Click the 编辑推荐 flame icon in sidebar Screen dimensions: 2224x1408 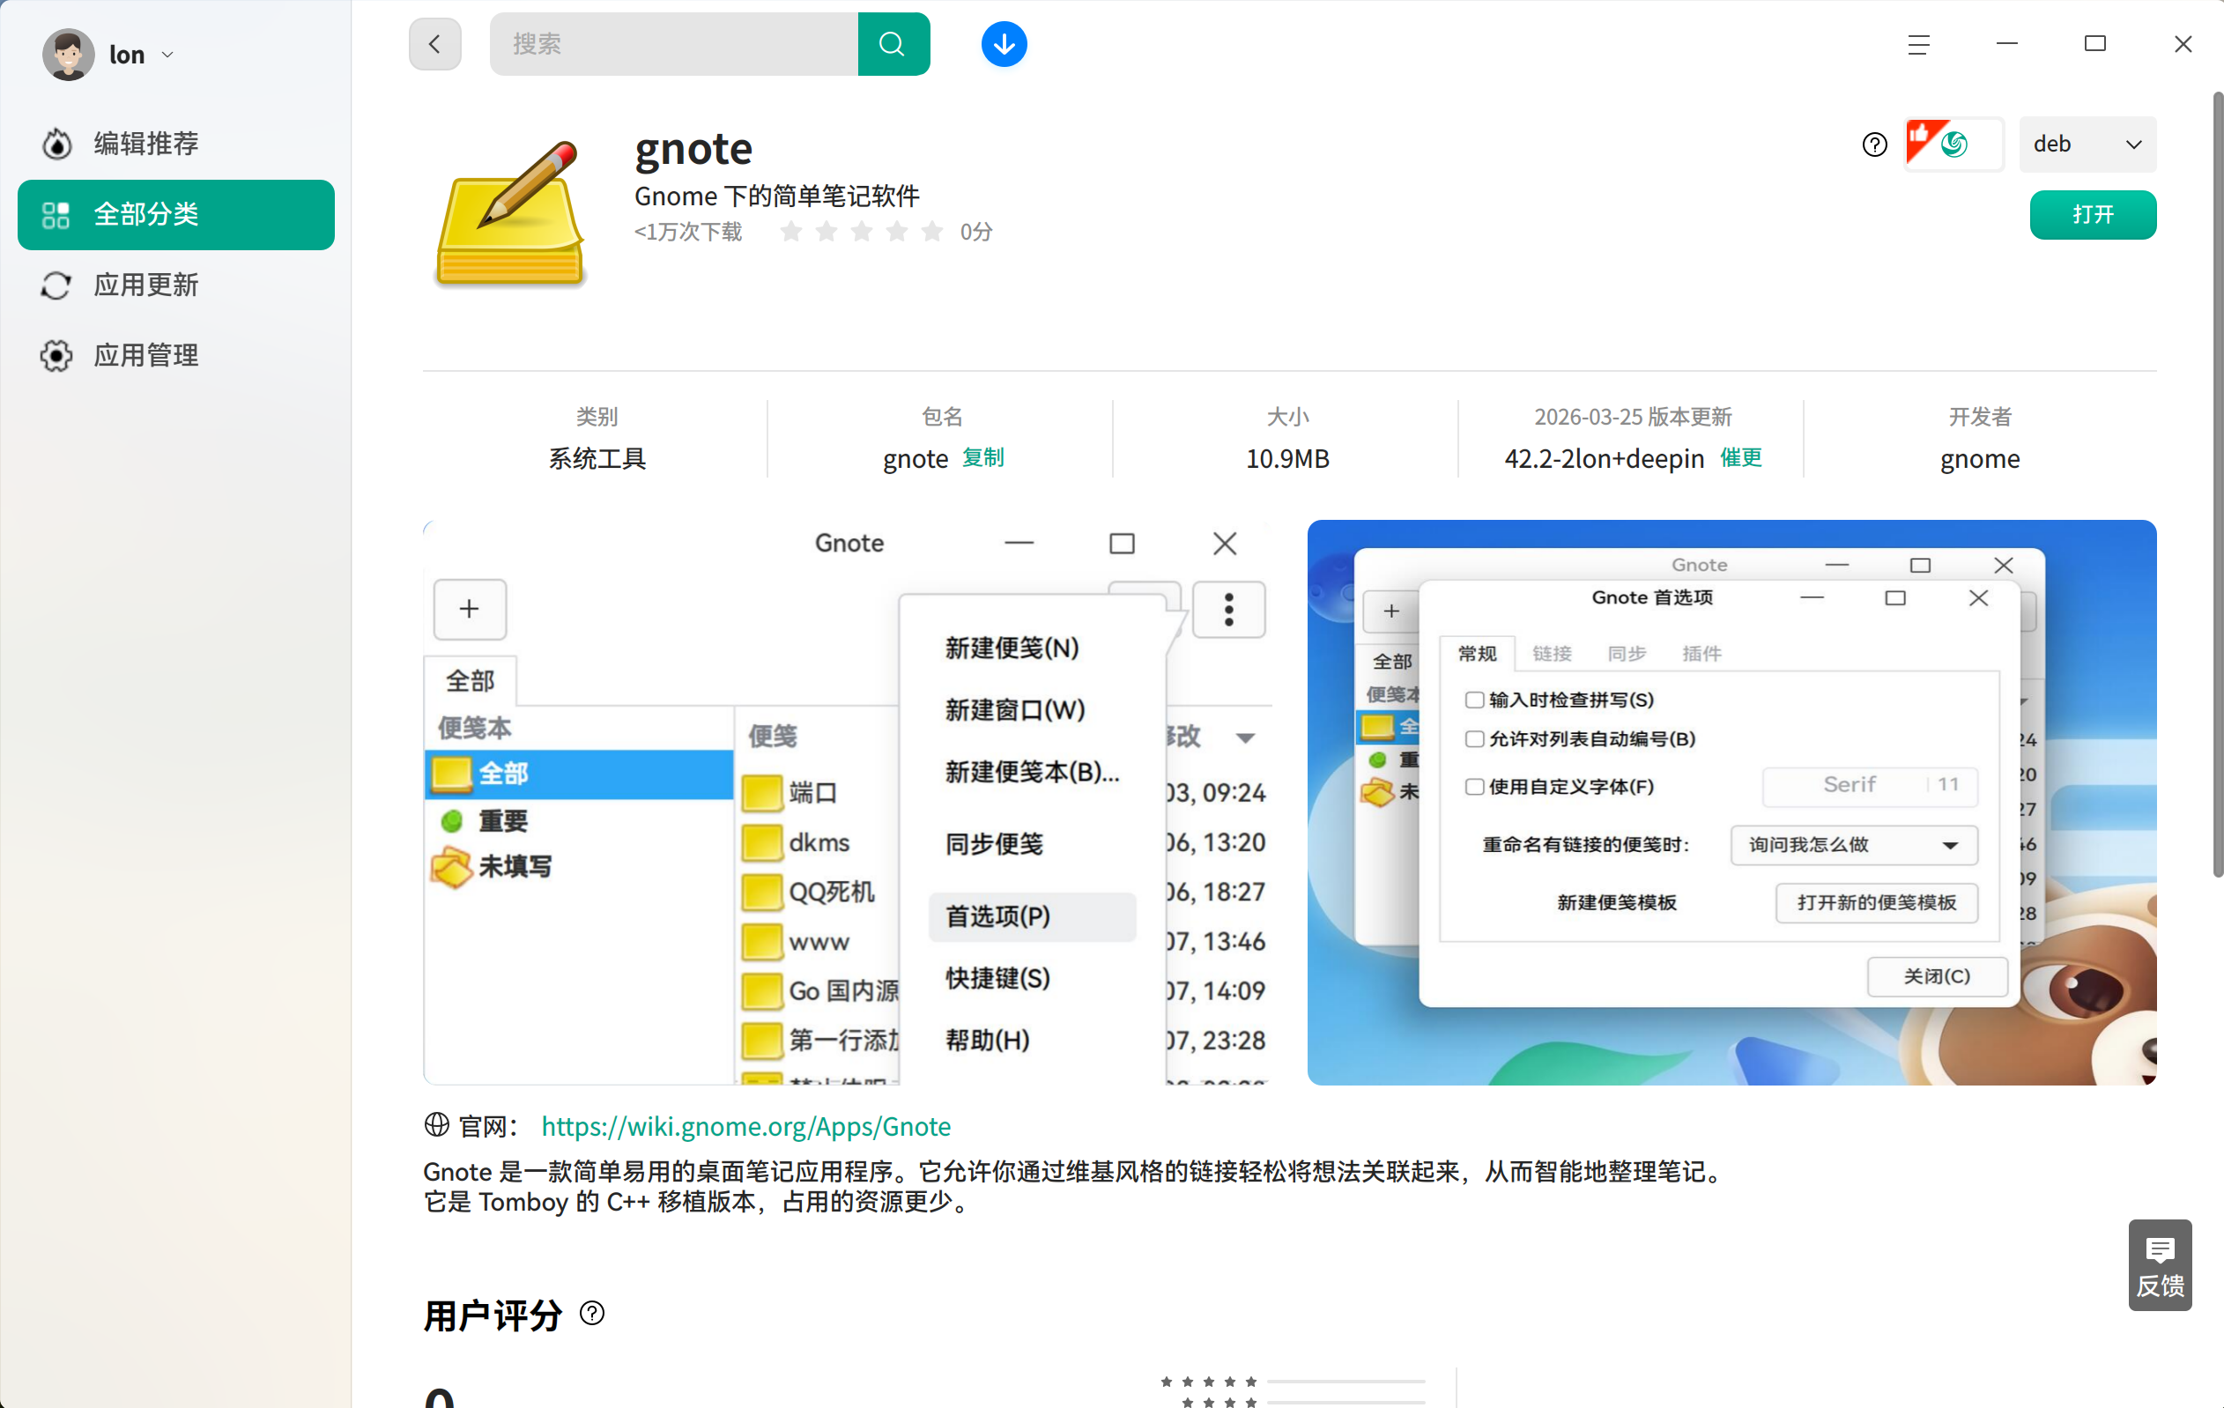(56, 143)
